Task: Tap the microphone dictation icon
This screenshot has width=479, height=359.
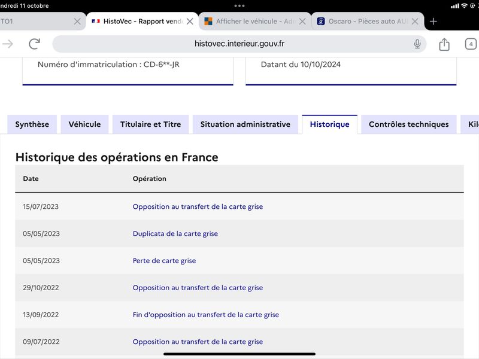Action: click(417, 44)
